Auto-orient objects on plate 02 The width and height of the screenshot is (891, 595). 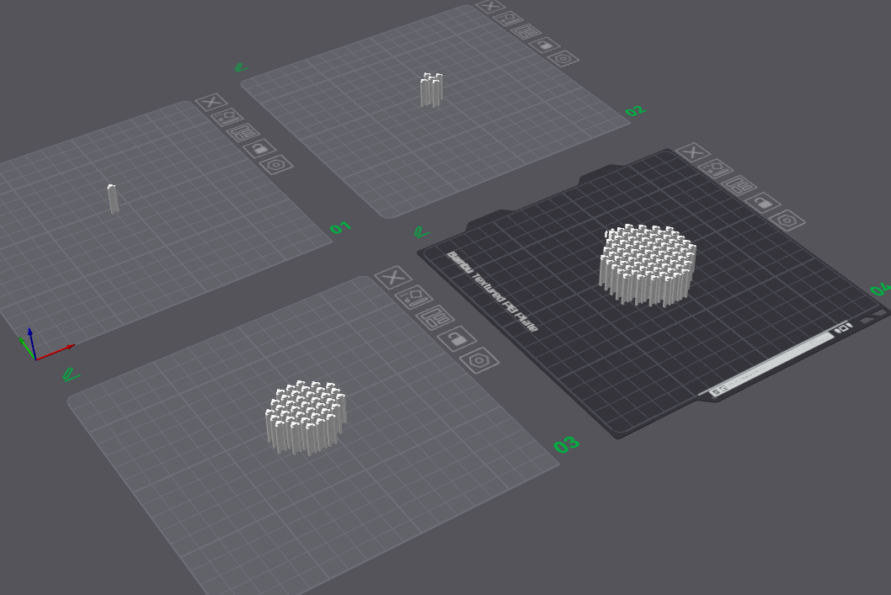point(508,19)
